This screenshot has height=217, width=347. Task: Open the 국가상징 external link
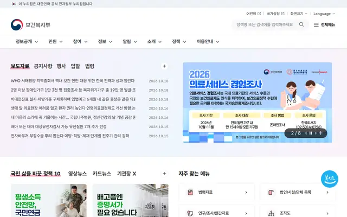(x=275, y=14)
